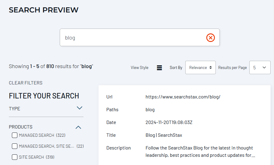
Task: Clear the search query with the red X
Action: [x=211, y=38]
